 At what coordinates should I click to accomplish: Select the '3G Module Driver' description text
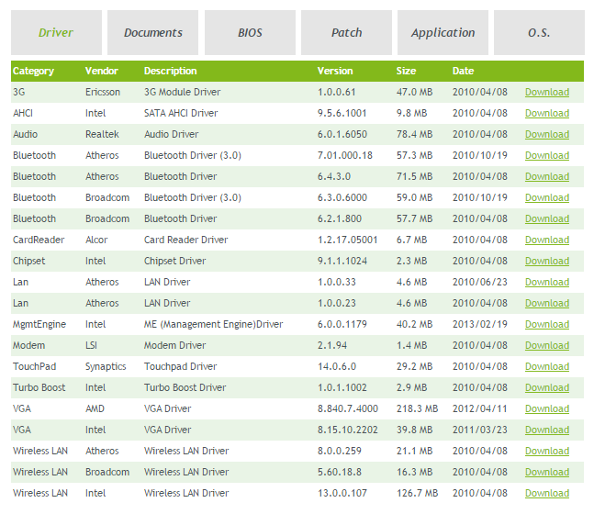pyautogui.click(x=182, y=92)
